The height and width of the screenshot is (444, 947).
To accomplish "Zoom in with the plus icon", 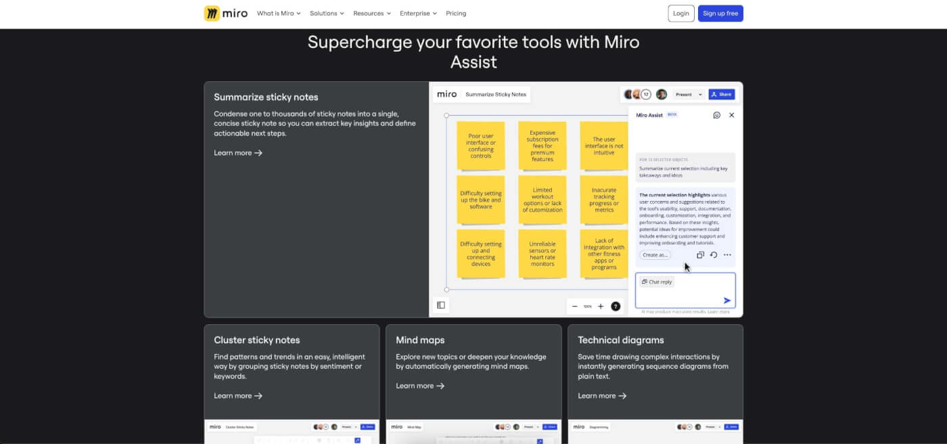I will tap(601, 306).
